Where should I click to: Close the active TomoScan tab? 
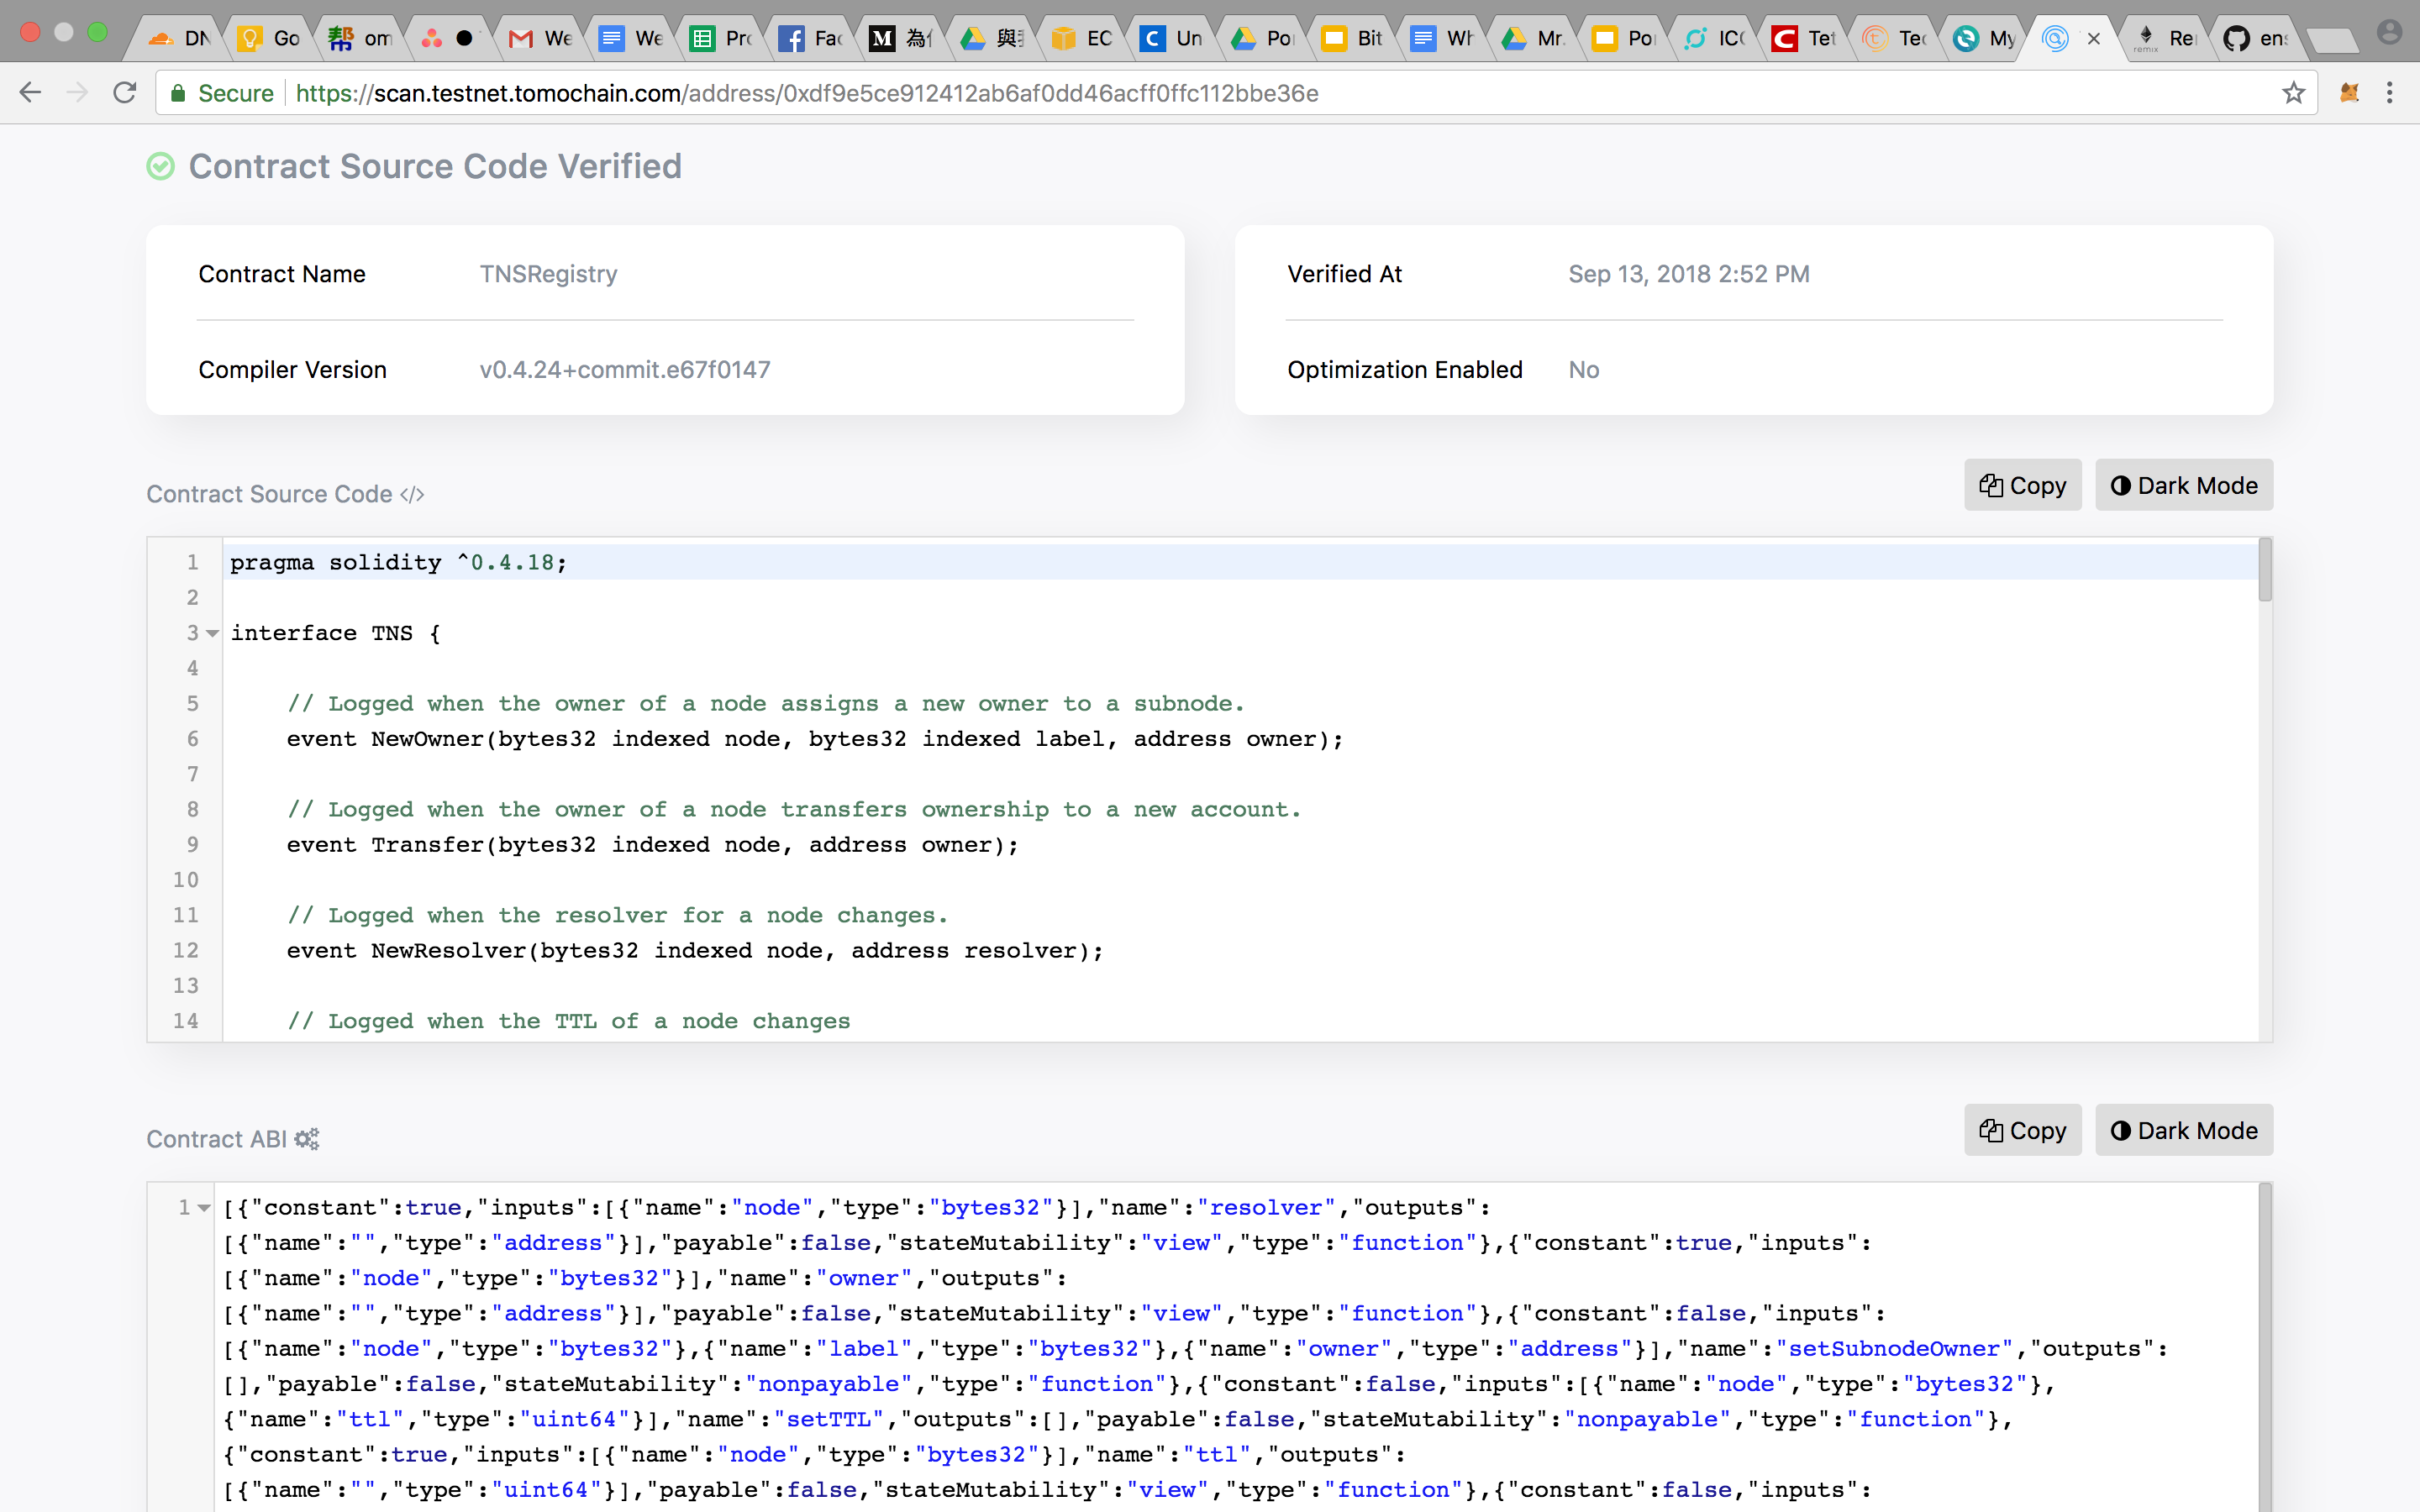pyautogui.click(x=2094, y=38)
